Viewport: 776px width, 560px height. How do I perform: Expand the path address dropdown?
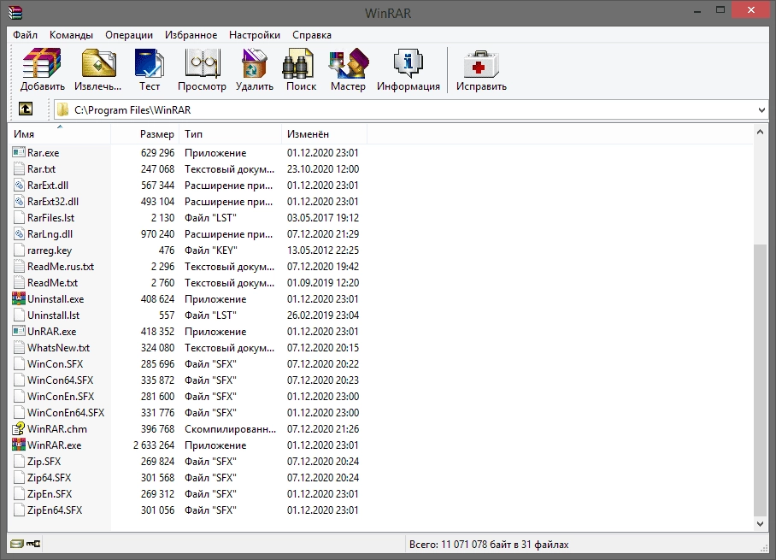[x=761, y=110]
